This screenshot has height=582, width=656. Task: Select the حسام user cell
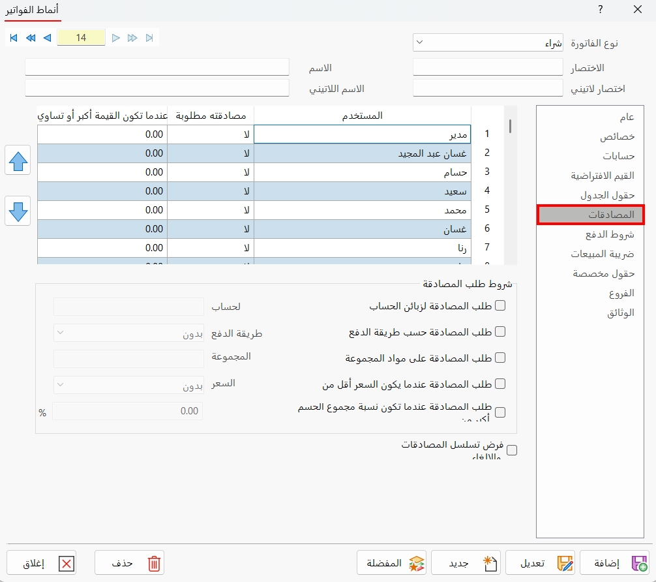[x=363, y=172]
